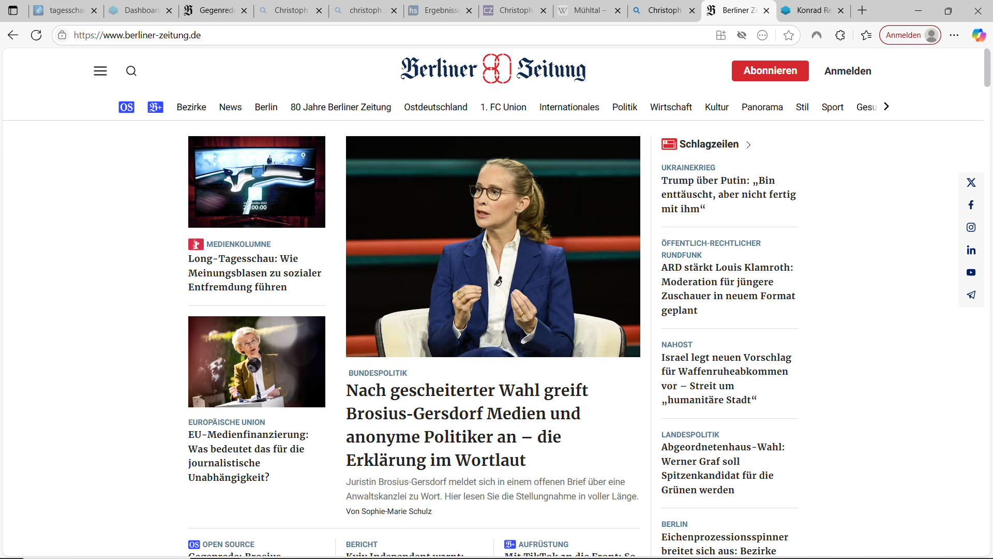Viewport: 993px width, 559px height.
Task: Open the X (Twitter) share icon
Action: coord(971,182)
